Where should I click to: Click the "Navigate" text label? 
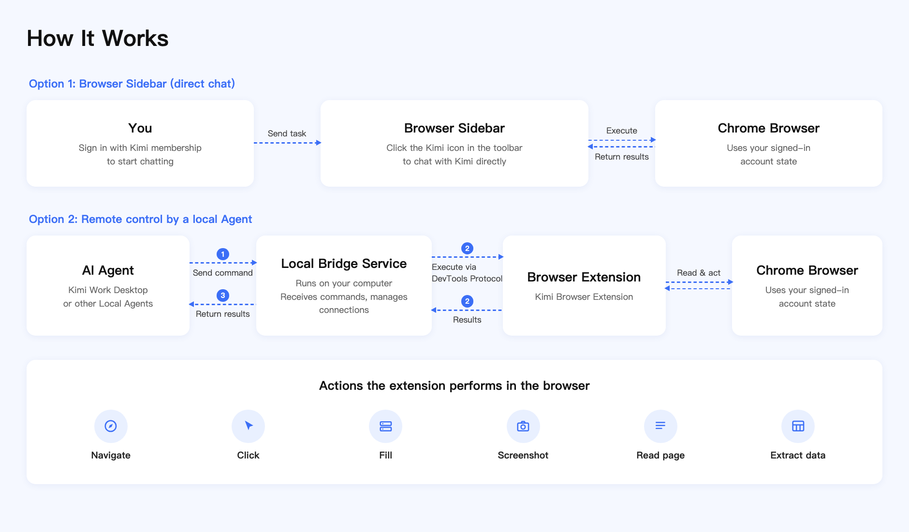tap(111, 455)
